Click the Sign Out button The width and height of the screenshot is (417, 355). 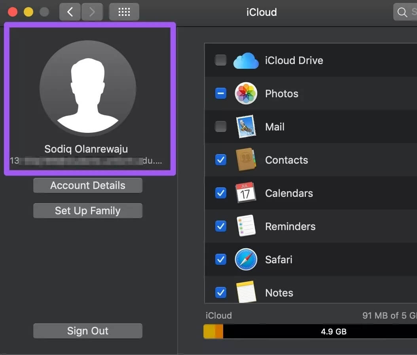point(88,331)
